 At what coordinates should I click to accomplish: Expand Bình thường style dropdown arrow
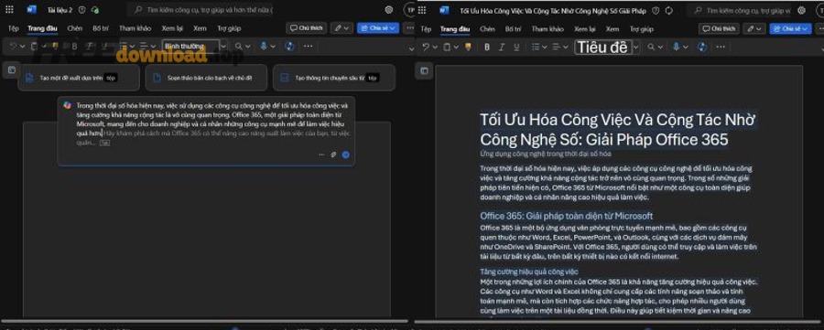click(223, 47)
